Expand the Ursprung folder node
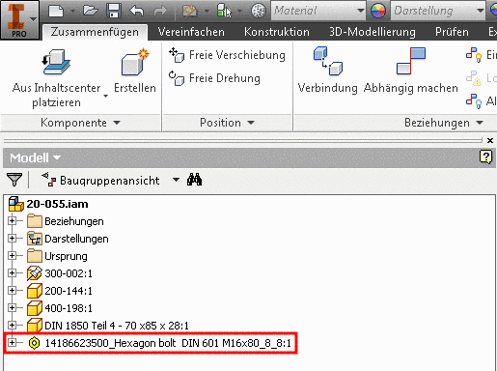The height and width of the screenshot is (371, 497). (12, 256)
